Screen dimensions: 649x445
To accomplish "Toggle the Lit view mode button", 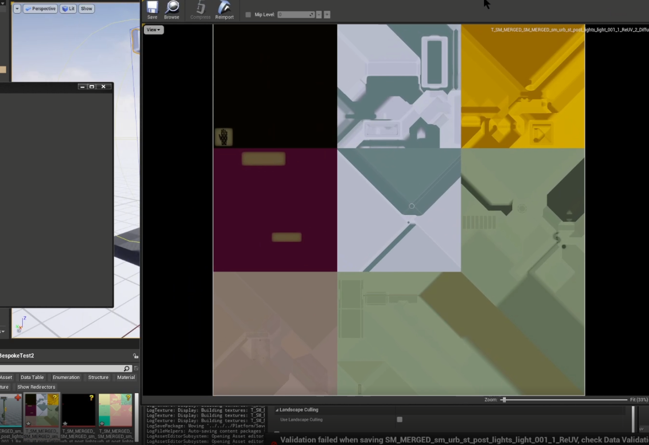I will coord(68,8).
